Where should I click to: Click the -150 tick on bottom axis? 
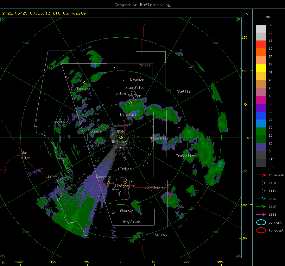[19, 262]
